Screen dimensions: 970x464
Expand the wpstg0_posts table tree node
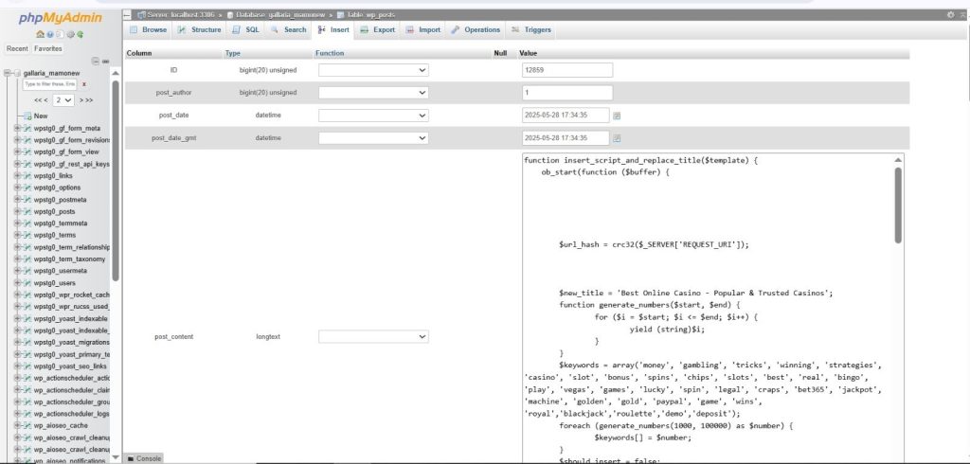coord(17,211)
